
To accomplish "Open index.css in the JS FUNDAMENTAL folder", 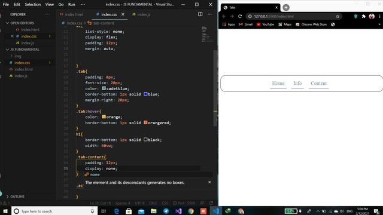I will [22, 63].
